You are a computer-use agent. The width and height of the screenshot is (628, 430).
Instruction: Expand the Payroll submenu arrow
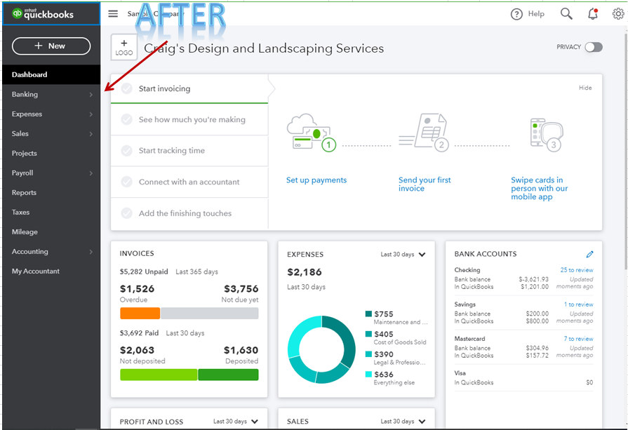coord(91,173)
